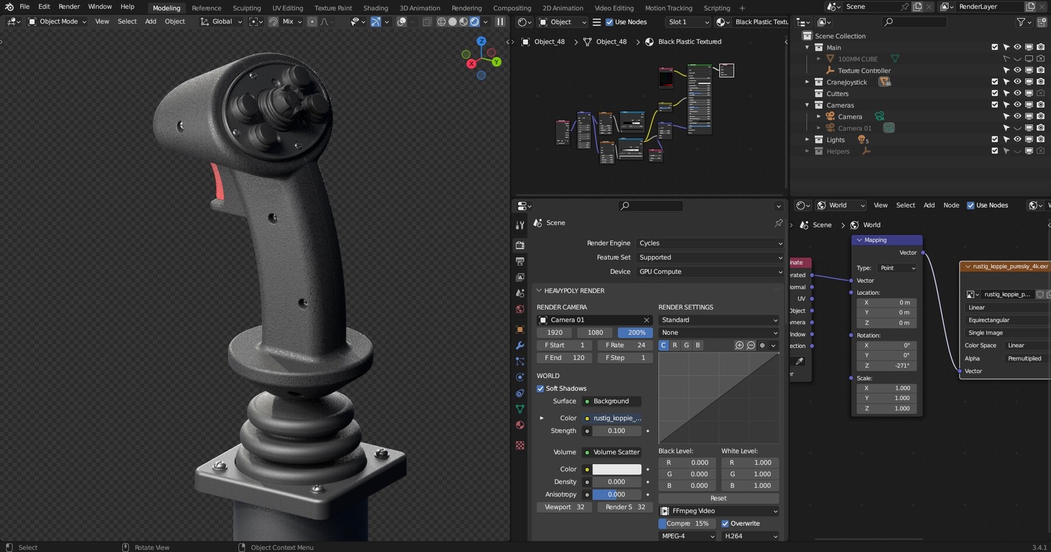
Task: Enable the CraneJoystick collection checkbox
Action: [x=994, y=82]
